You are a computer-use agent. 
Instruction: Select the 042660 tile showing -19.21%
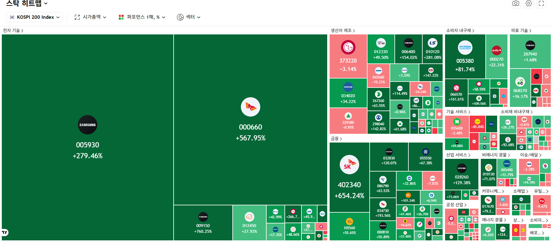pyautogui.click(x=378, y=76)
